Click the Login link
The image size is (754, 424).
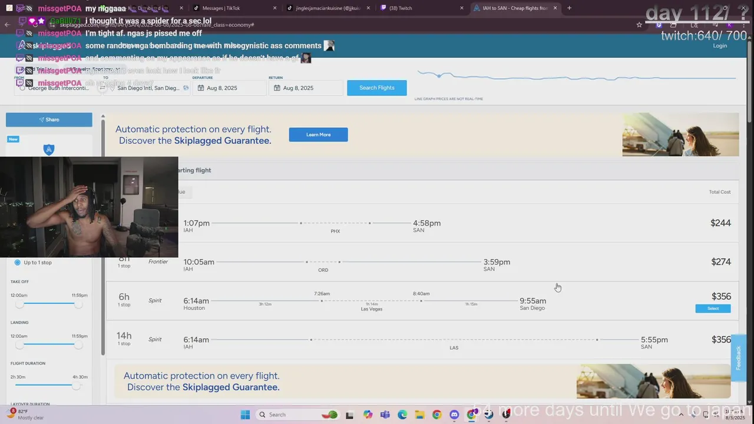click(x=720, y=46)
